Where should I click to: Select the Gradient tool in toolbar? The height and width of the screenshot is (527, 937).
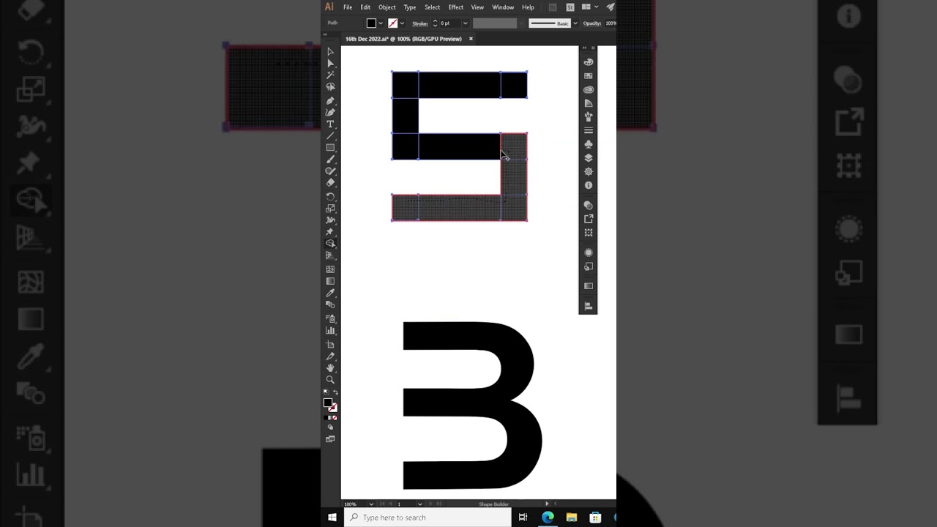pos(330,281)
